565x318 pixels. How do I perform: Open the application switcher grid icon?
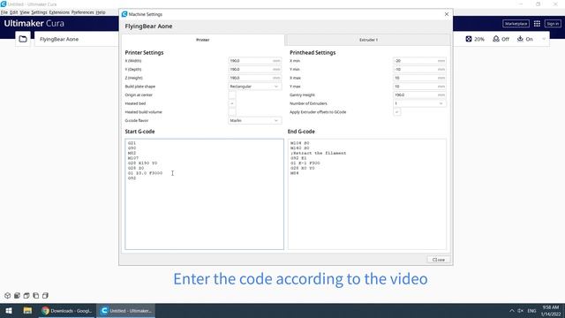pos(537,24)
